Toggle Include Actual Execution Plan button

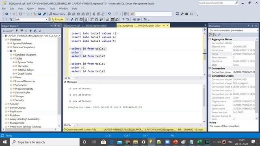point(92,19)
